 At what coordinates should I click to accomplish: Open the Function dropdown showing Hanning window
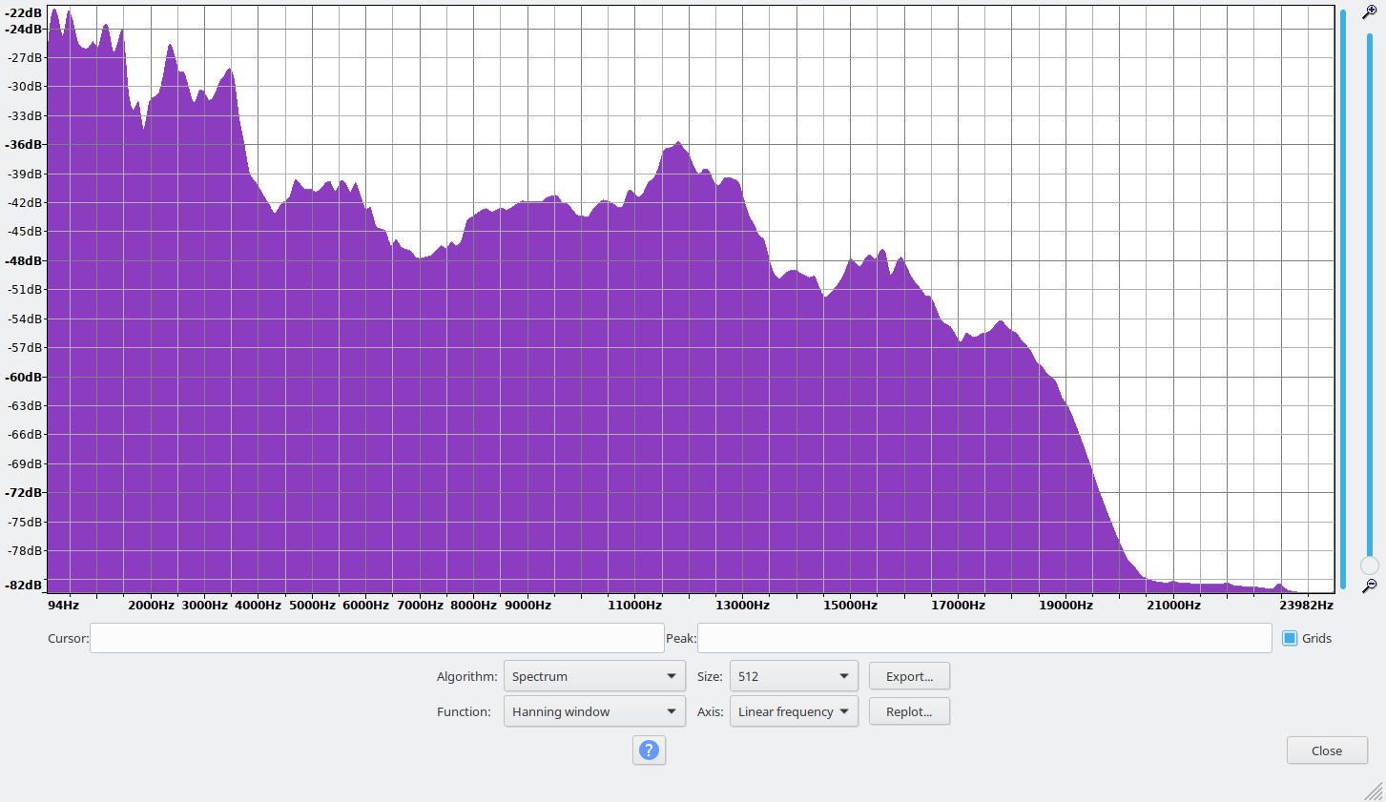click(594, 711)
